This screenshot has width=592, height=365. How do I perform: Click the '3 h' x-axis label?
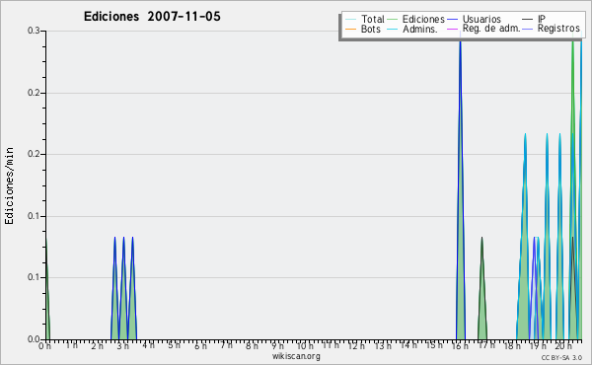[122, 345]
